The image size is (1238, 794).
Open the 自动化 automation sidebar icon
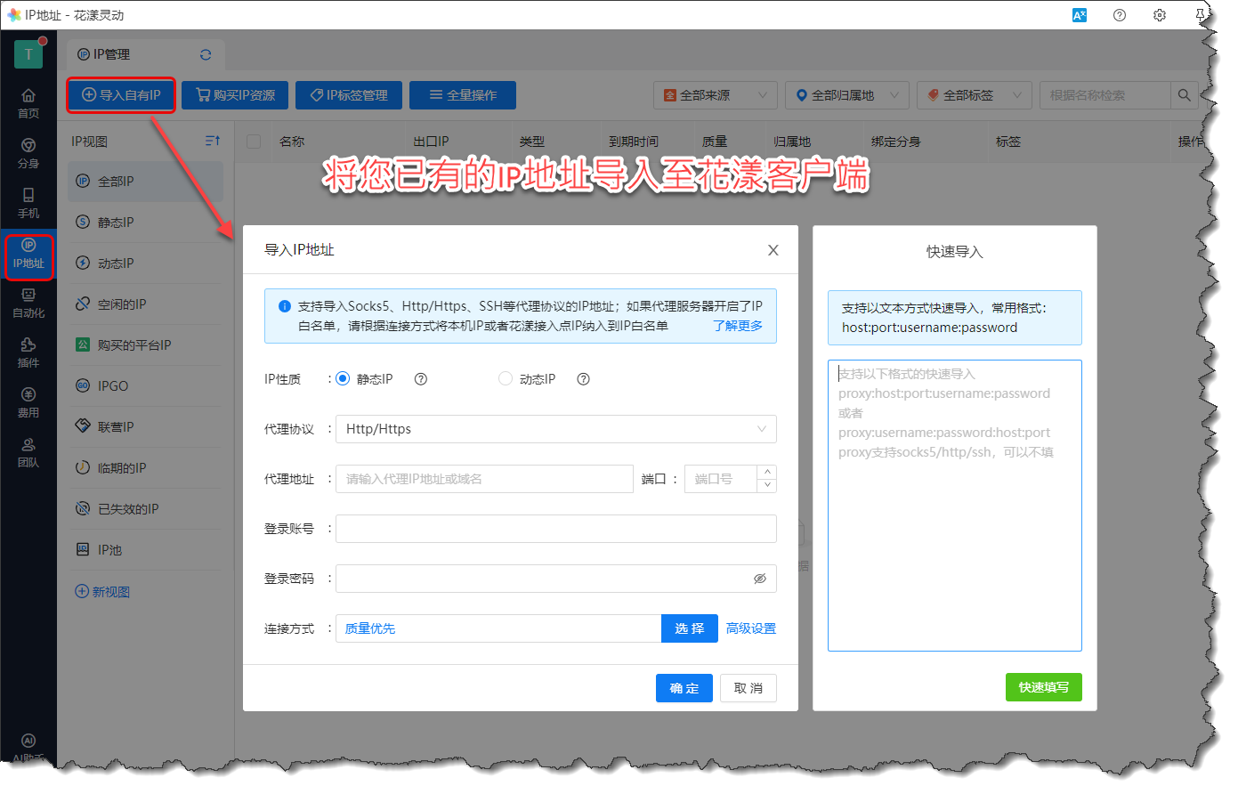pyautogui.click(x=28, y=303)
